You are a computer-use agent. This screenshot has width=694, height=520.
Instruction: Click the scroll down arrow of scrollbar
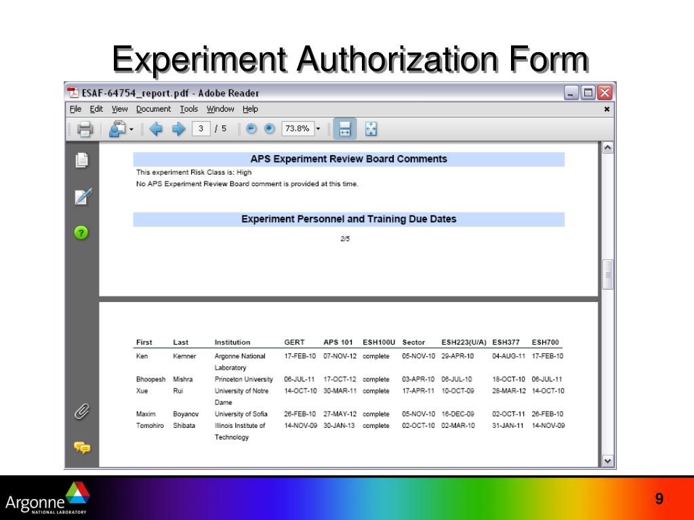pos(608,460)
